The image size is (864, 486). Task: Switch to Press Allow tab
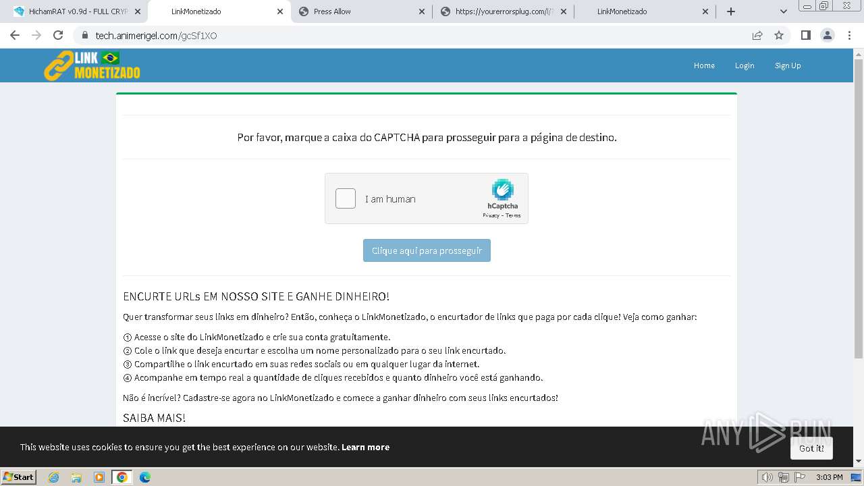click(360, 11)
